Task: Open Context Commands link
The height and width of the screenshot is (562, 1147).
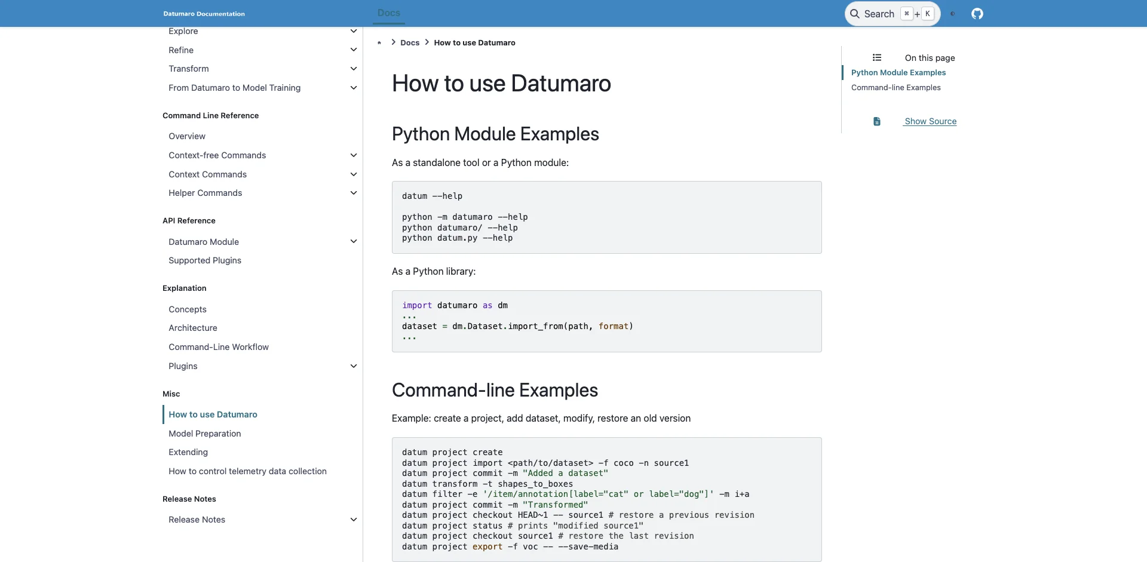Action: coord(207,174)
